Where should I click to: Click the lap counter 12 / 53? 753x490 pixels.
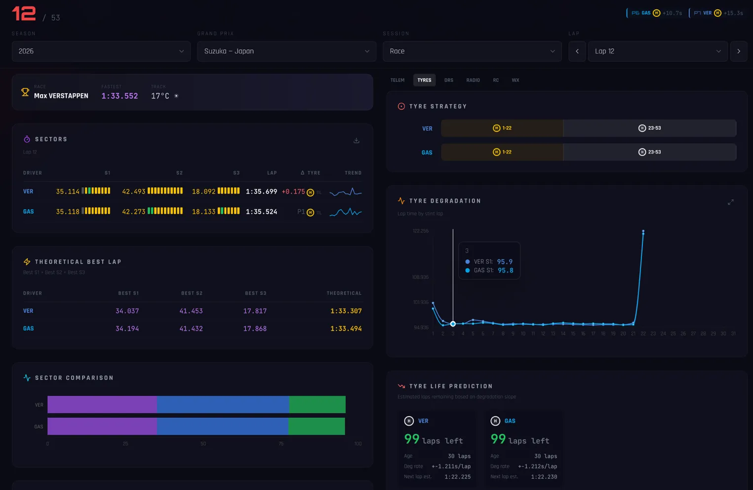tap(36, 14)
